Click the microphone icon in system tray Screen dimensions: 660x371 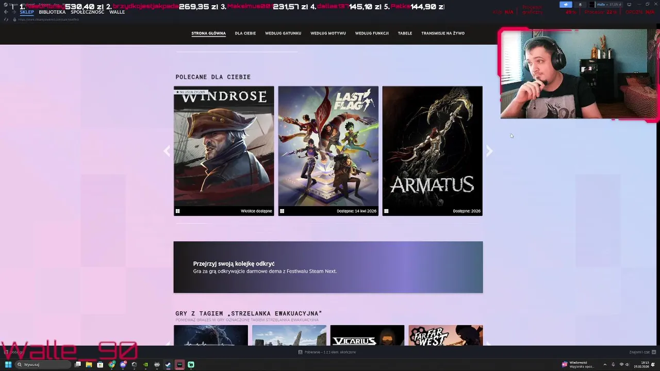pyautogui.click(x=613, y=364)
